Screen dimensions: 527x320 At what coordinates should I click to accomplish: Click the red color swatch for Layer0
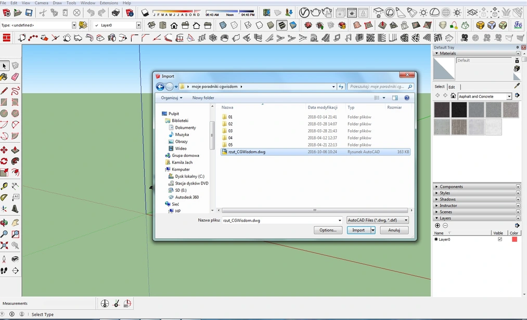(x=515, y=239)
